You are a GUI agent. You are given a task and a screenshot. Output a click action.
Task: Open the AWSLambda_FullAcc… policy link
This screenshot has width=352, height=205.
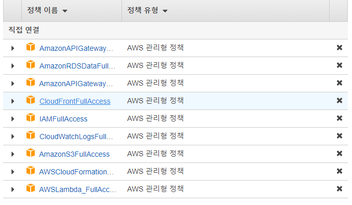pos(77,189)
